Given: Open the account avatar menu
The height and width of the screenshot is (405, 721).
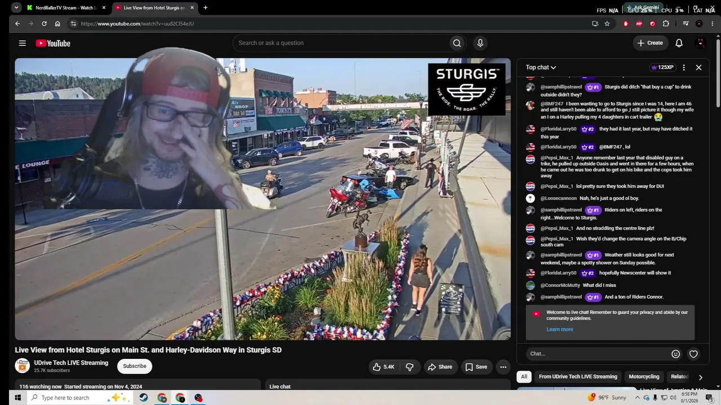Looking at the screenshot, I should (701, 43).
